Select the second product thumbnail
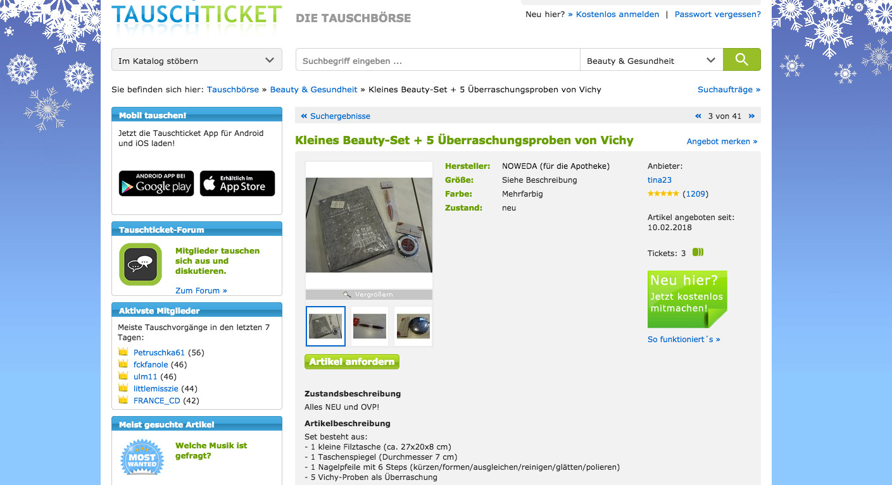Screen dimensions: 892x485 (369, 326)
